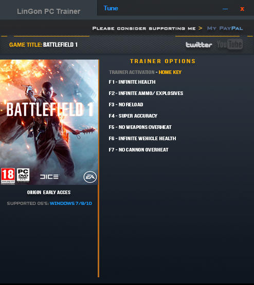Click the LinGon PC Trainer title
This screenshot has height=285, width=254.
[x=48, y=11]
